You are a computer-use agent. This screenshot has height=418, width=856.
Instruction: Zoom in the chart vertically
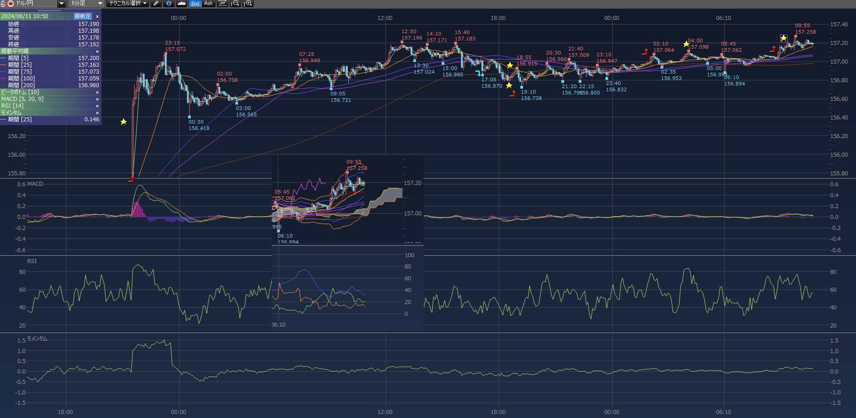coord(247,4)
